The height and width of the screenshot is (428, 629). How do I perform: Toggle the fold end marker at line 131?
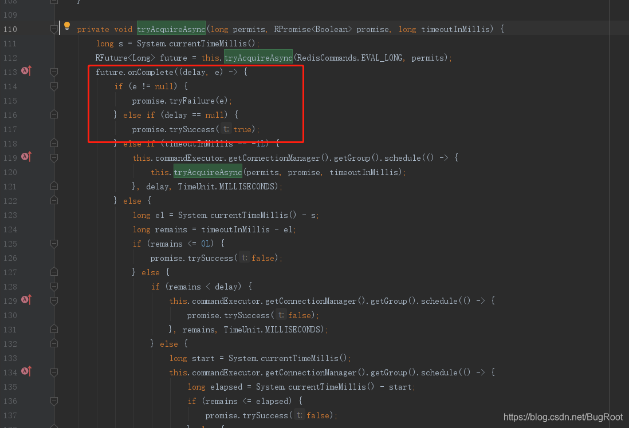coord(54,330)
